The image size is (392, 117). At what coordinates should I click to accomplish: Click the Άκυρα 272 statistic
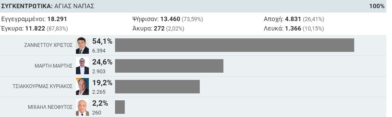(158, 29)
